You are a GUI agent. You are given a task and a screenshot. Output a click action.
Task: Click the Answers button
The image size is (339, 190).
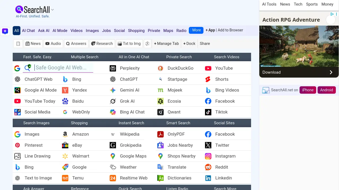[76, 44]
